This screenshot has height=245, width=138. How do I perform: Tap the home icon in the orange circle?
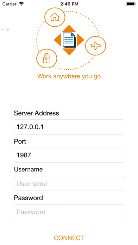[x=55, y=17]
